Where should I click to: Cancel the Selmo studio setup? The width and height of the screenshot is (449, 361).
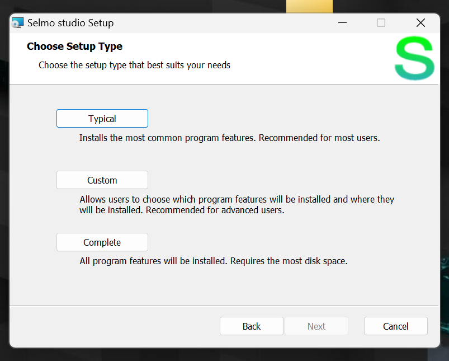(x=396, y=326)
